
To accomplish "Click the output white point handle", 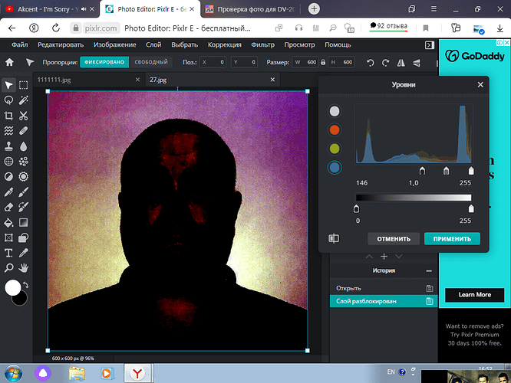I will [471, 208].
